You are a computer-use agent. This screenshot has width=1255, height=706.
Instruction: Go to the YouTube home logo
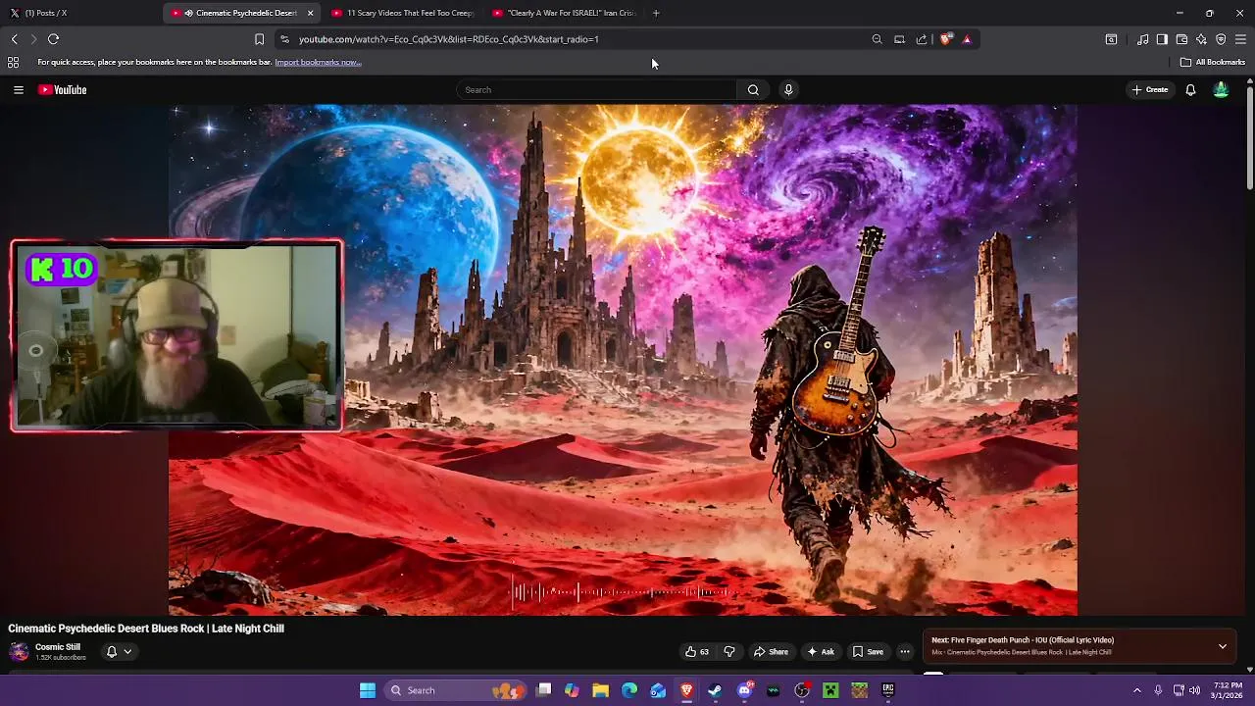tap(63, 90)
